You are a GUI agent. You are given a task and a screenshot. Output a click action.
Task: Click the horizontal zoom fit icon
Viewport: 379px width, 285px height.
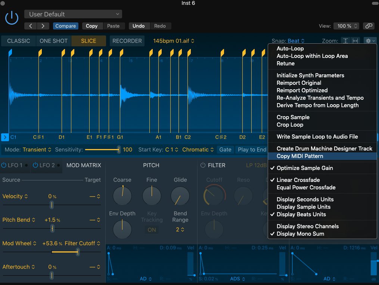click(355, 41)
